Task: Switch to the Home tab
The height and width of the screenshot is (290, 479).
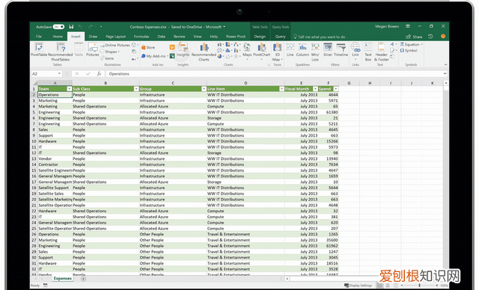Action: tap(58, 37)
